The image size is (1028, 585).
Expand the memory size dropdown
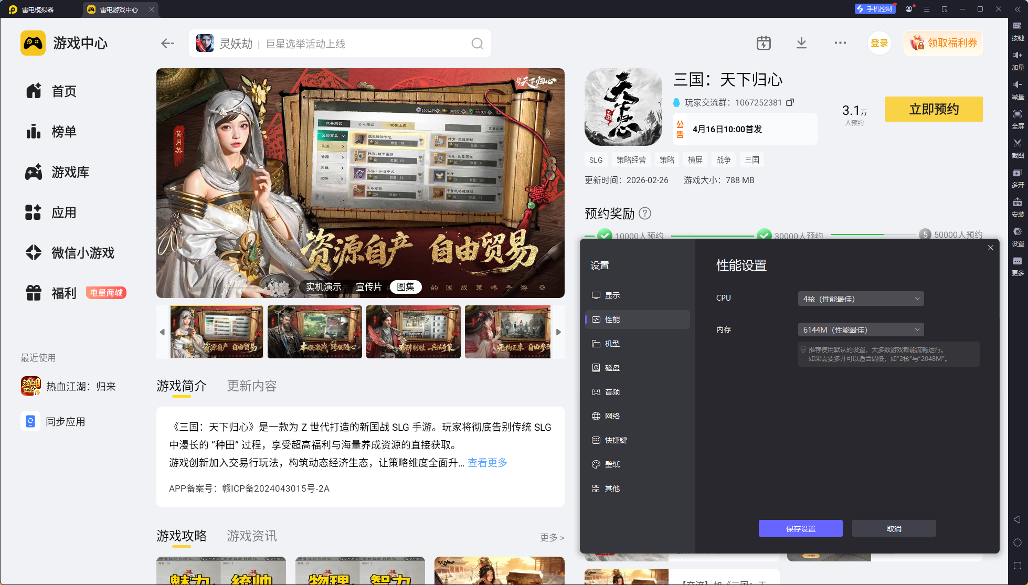(x=861, y=329)
